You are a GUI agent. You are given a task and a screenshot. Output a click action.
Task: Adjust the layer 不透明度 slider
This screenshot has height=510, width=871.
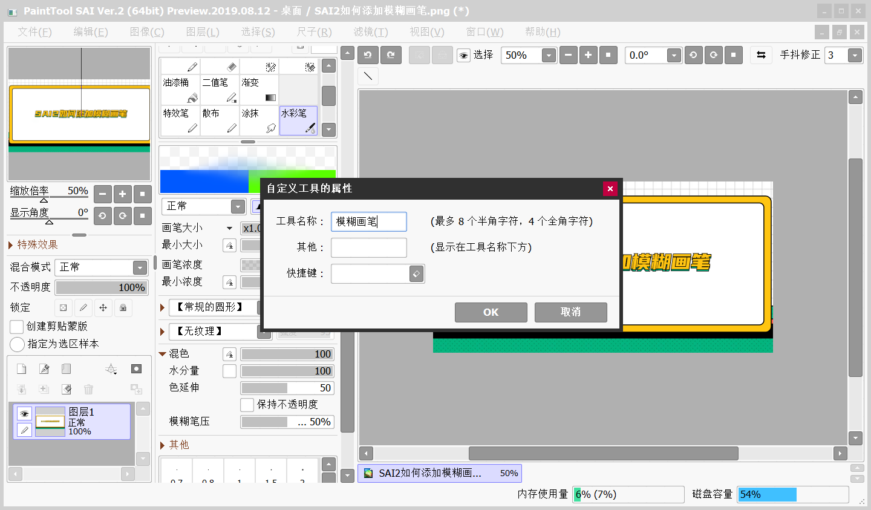102,287
